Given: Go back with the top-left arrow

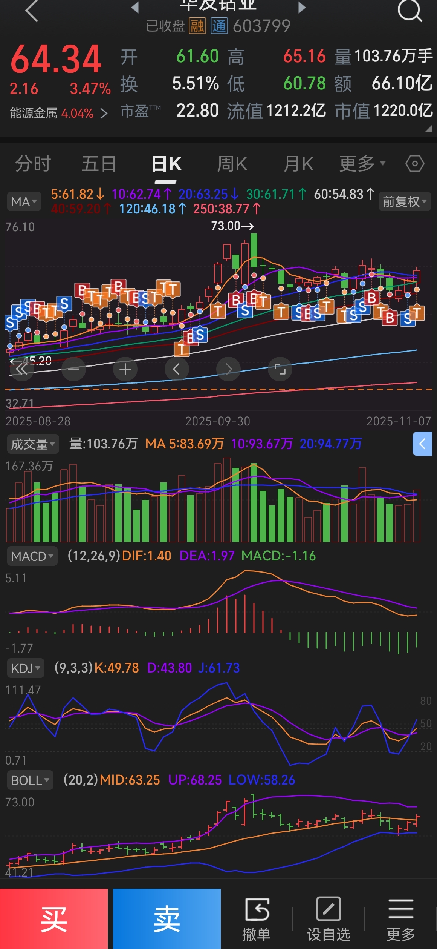Looking at the screenshot, I should [32, 11].
